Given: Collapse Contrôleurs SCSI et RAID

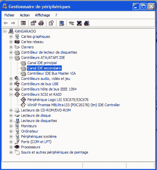Looking at the screenshot, I should [11, 94].
